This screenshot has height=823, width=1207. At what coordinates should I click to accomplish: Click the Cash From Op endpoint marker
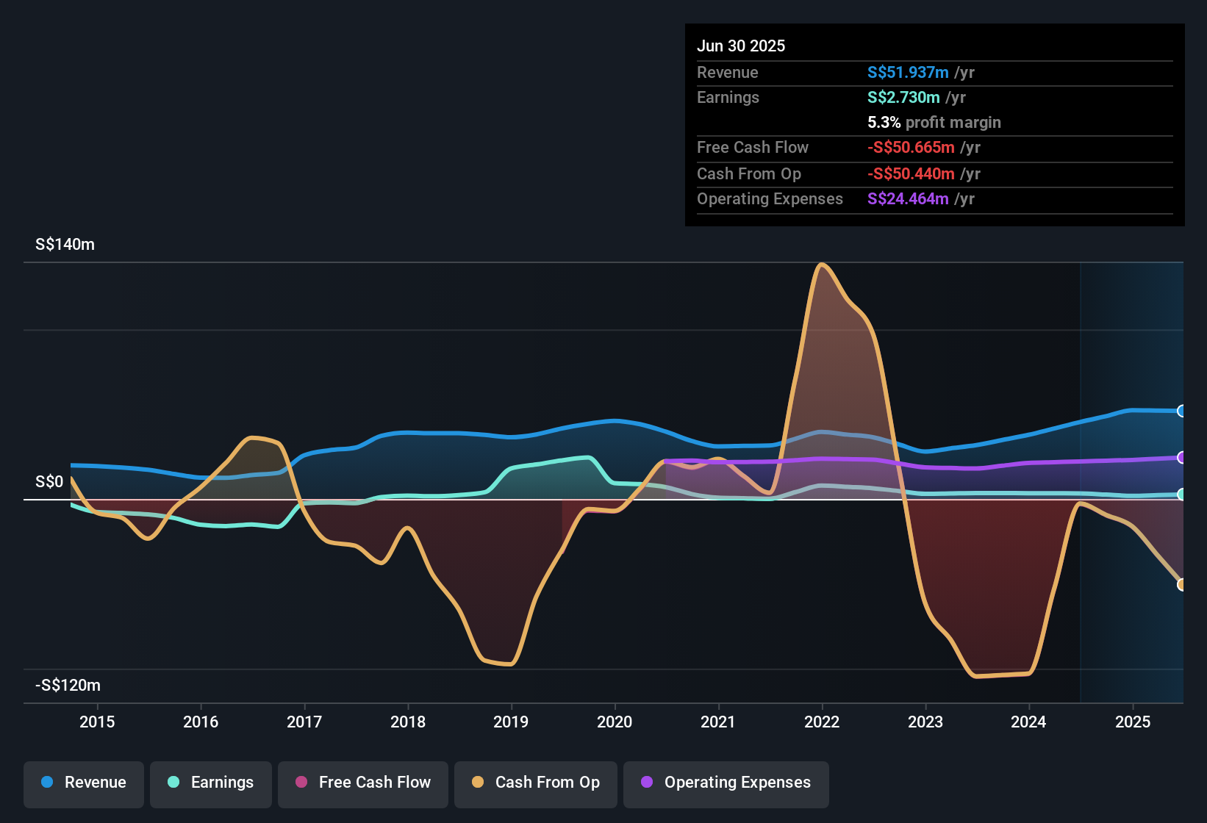tap(1181, 585)
